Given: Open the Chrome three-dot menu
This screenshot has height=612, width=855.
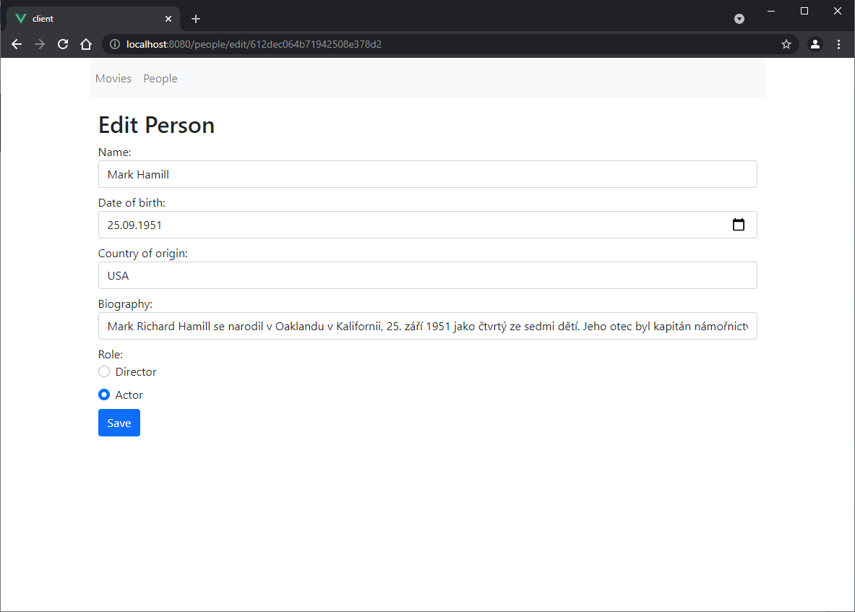Looking at the screenshot, I should 838,44.
